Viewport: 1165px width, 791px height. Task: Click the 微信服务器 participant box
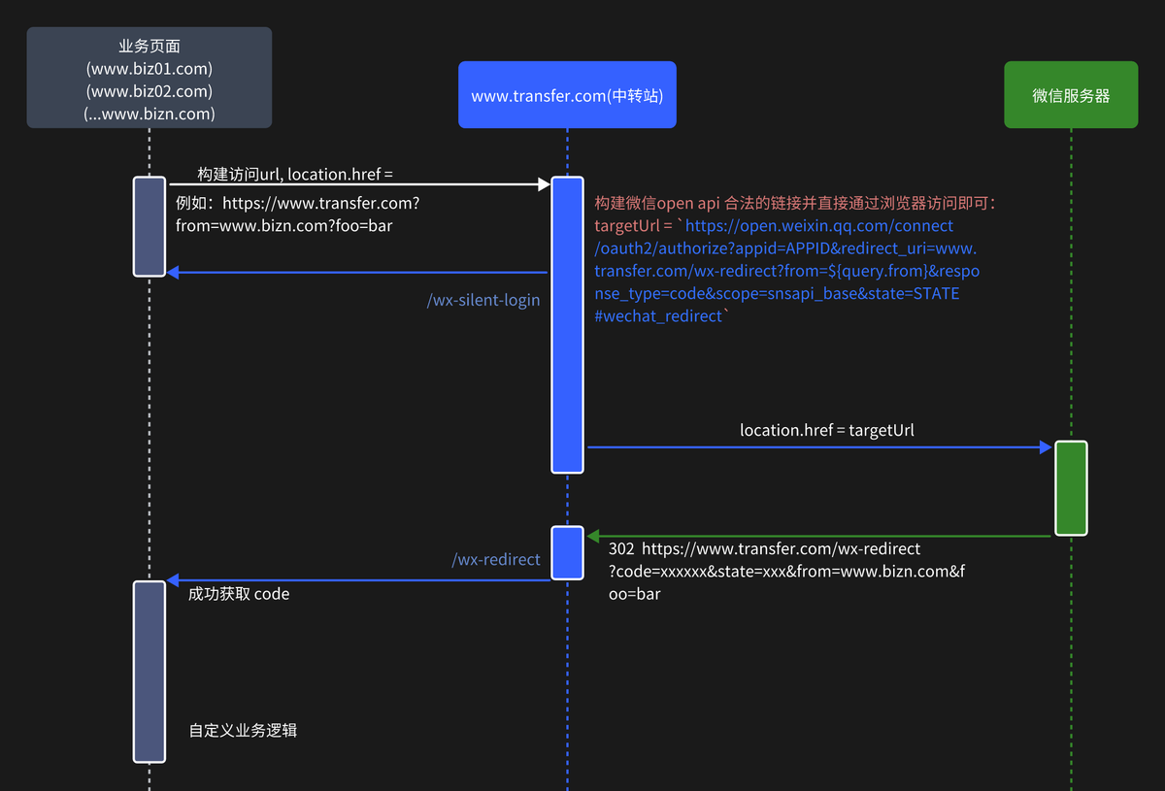[x=1071, y=95]
